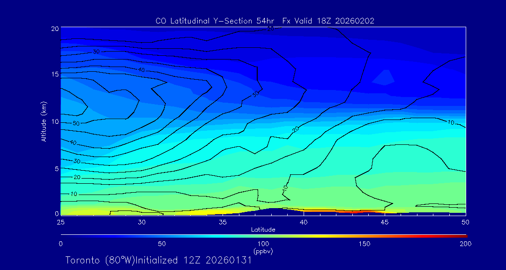Click the dark blue colorbar start near 0
Image resolution: width=506 pixels, height=270 pixels.
coord(63,235)
